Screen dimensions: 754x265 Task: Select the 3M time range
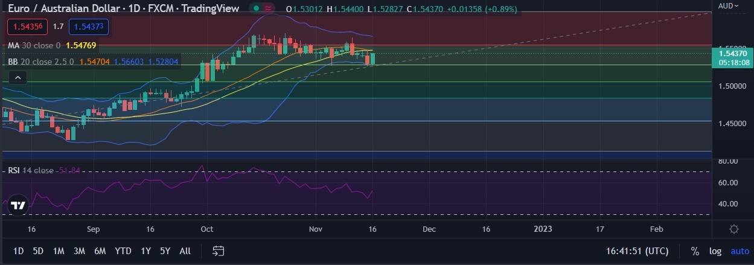79,251
